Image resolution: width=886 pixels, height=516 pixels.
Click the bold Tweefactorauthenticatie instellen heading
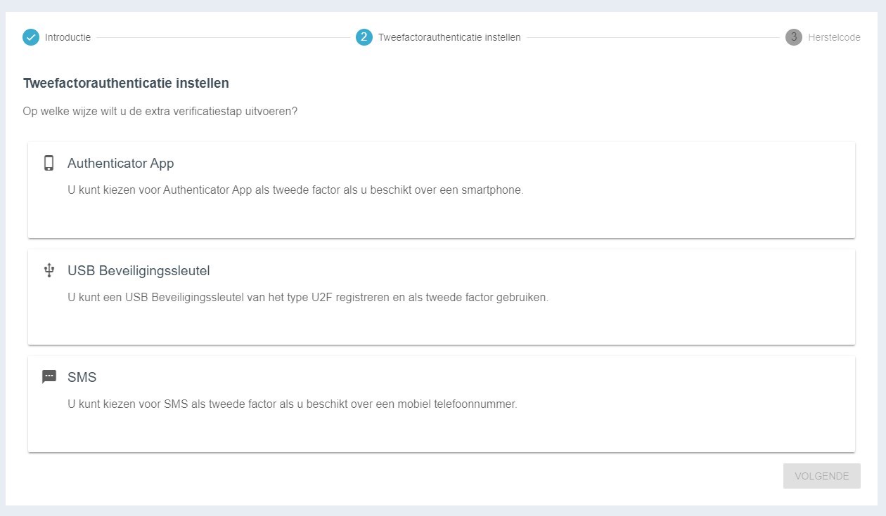pos(126,83)
